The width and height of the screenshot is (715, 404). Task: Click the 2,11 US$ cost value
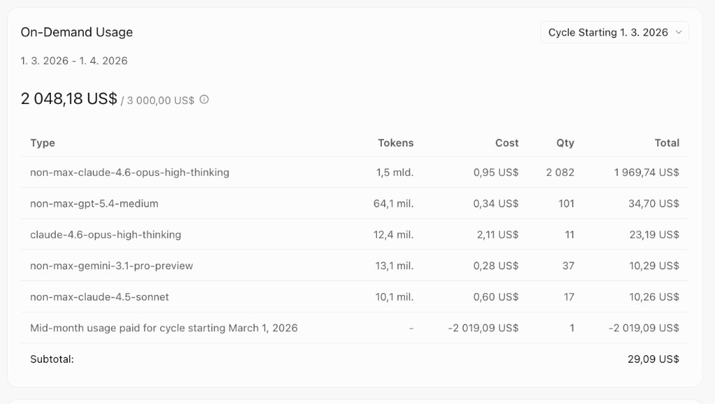(x=497, y=234)
